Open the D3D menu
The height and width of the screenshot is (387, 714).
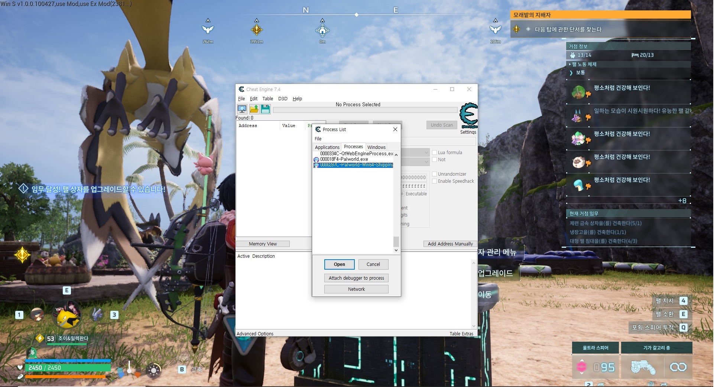283,98
